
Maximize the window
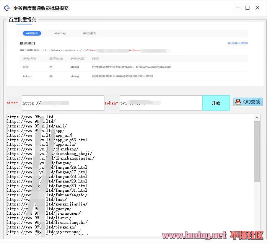(247, 8)
